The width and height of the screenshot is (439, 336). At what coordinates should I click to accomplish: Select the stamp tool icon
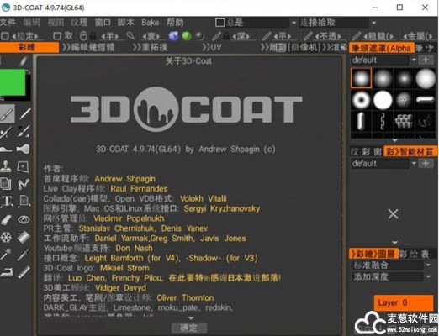pos(6,166)
